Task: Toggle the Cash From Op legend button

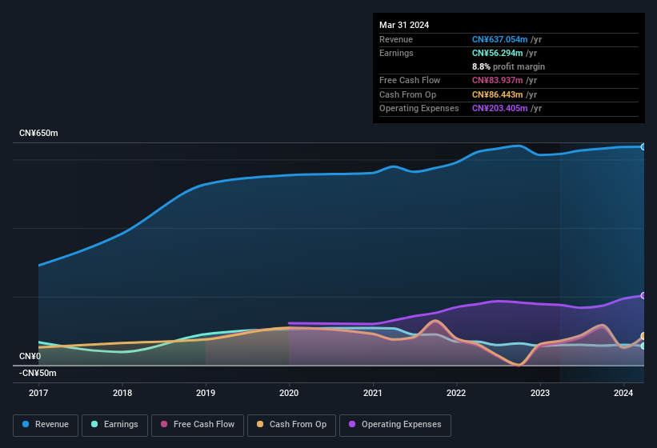Action: tap(291, 425)
